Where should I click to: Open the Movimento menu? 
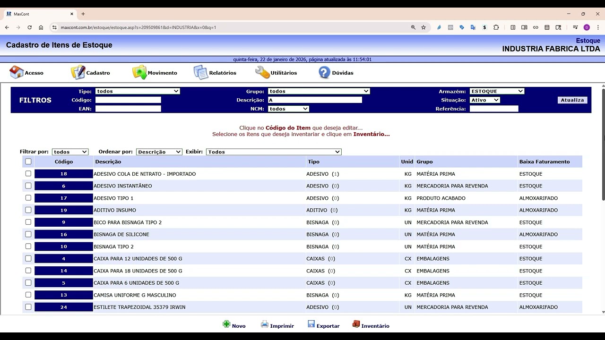[x=162, y=73]
